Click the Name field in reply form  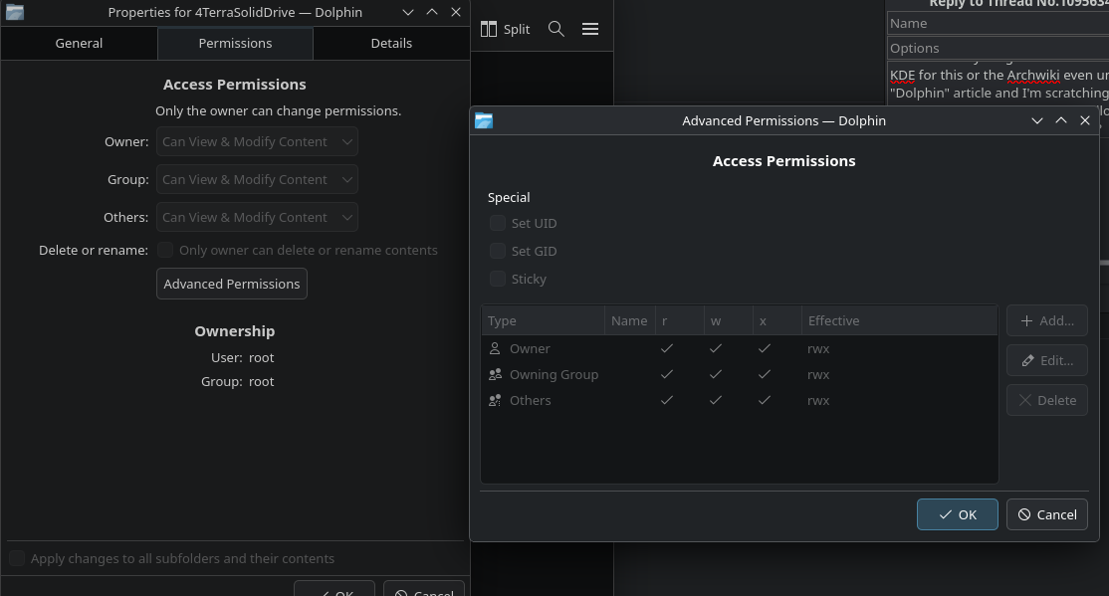pos(998,23)
